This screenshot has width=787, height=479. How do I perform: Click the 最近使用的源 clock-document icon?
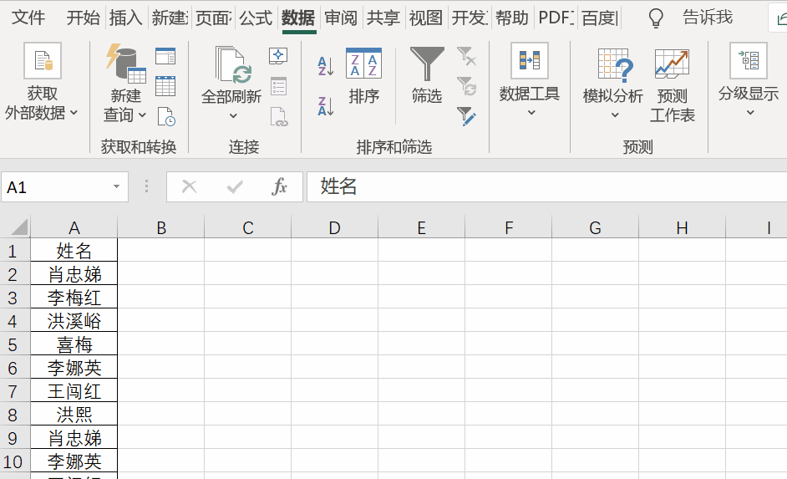click(x=166, y=116)
